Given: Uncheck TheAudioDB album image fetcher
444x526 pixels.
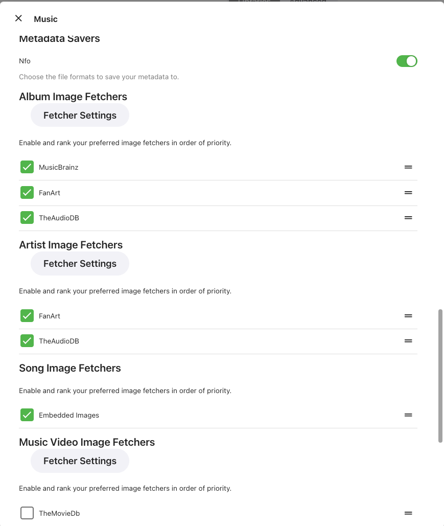Looking at the screenshot, I should coord(27,218).
